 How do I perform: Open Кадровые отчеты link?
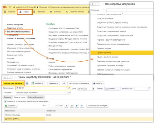tap(15, 28)
